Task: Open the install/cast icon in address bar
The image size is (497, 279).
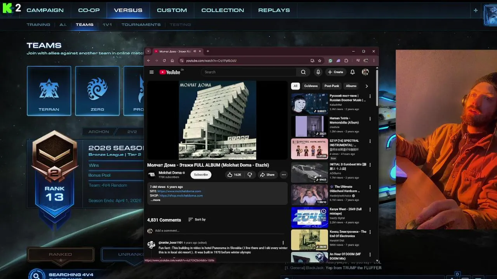Action: 312,60
